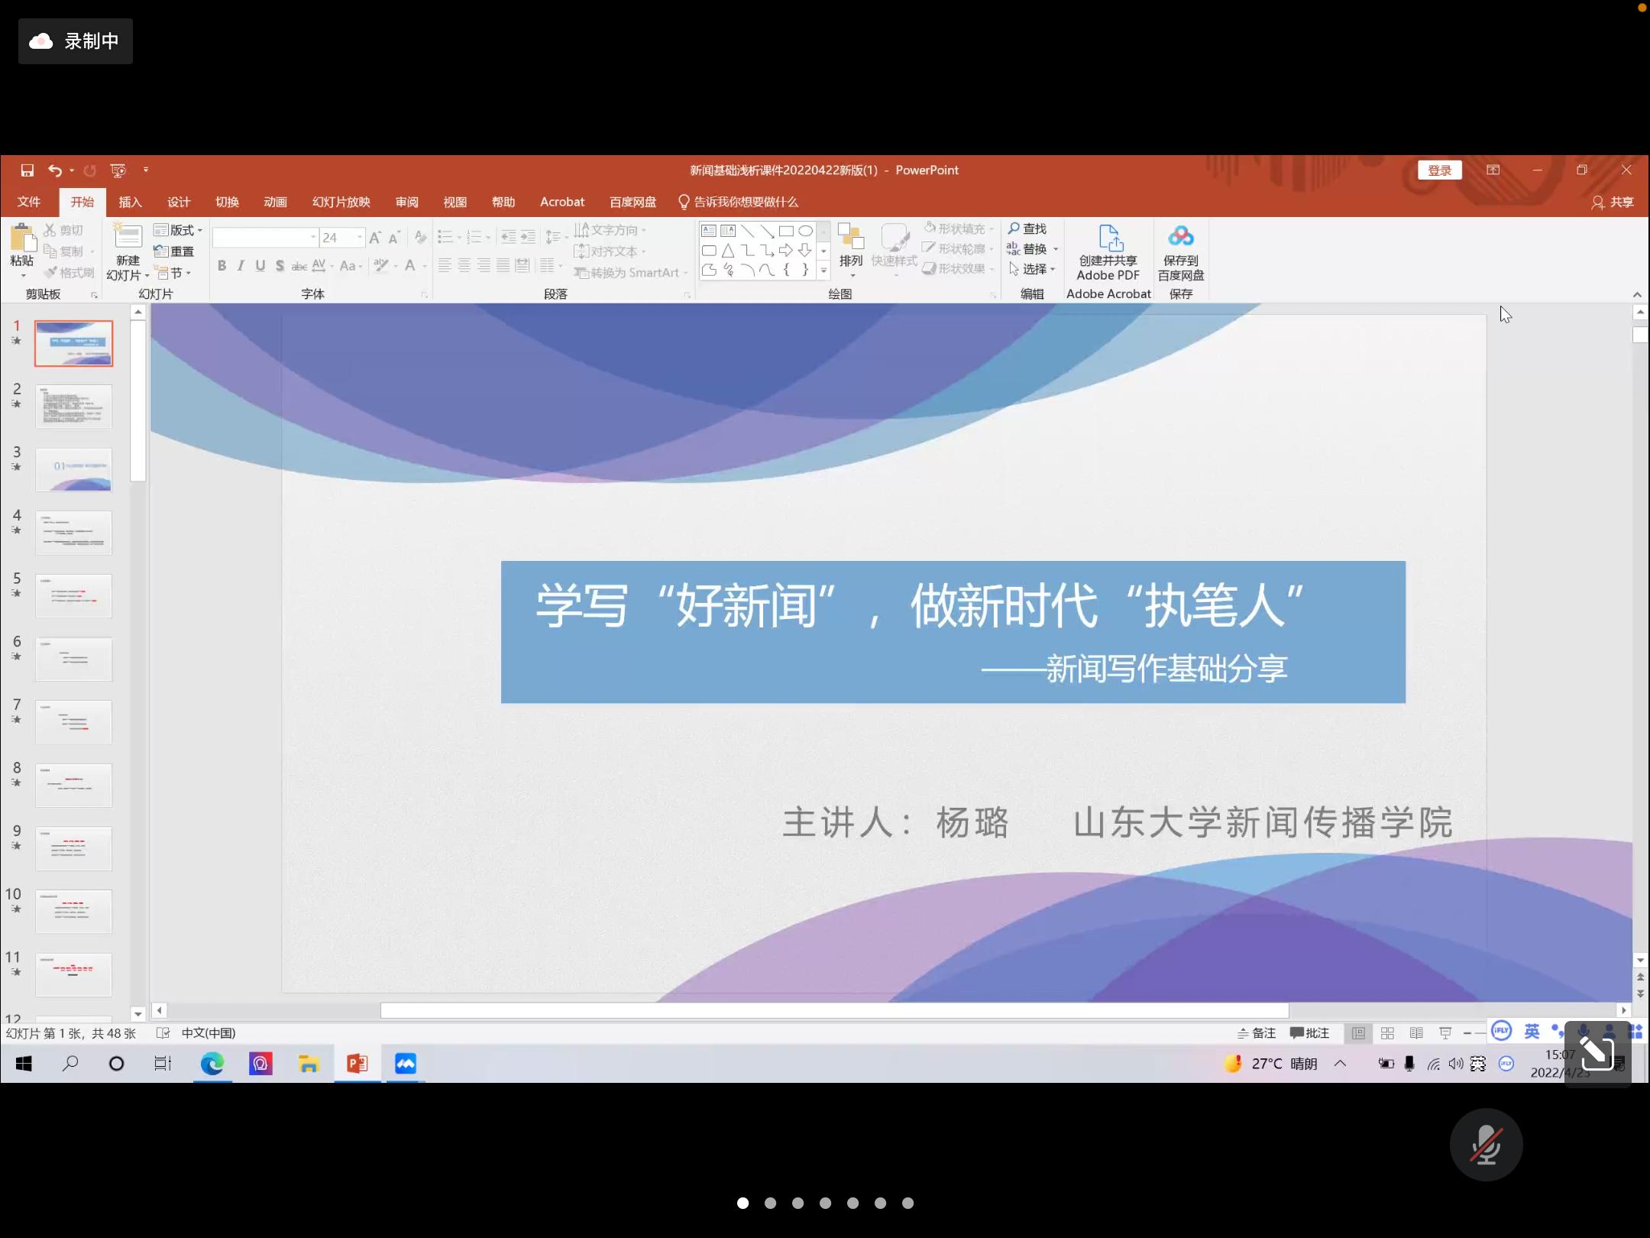Click the recording (录制中) indicator
The width and height of the screenshot is (1650, 1238).
76,41
